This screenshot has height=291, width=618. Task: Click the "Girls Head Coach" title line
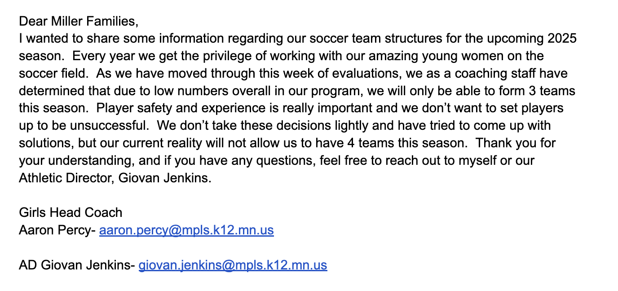click(x=71, y=212)
